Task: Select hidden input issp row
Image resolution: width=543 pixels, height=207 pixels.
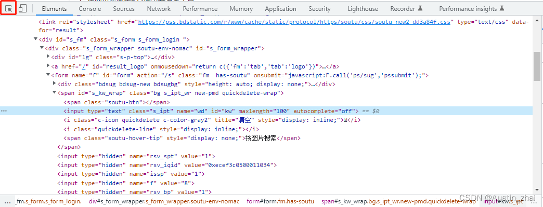Action: (131, 174)
